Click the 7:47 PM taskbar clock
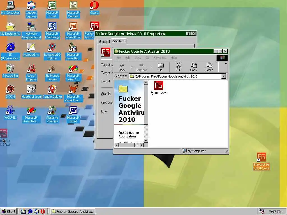 click(275, 212)
